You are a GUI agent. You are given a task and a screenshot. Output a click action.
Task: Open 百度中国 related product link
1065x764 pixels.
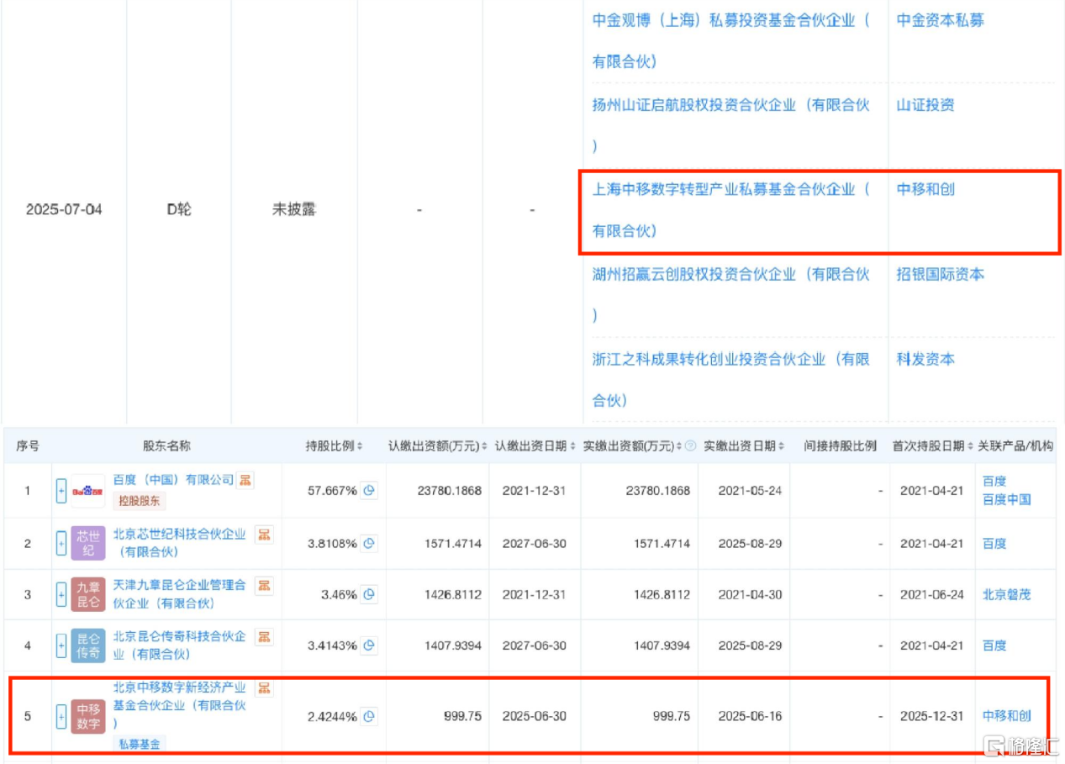click(x=1007, y=499)
